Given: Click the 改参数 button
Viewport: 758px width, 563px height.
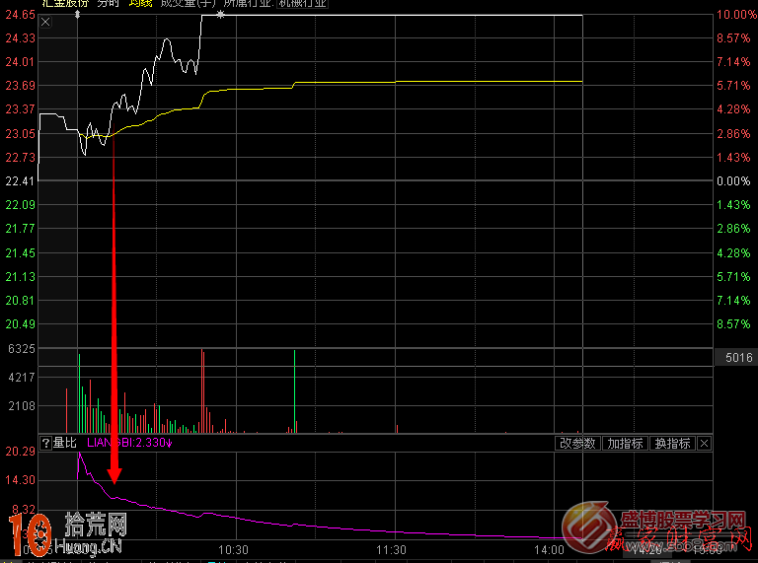Looking at the screenshot, I should coord(577,444).
